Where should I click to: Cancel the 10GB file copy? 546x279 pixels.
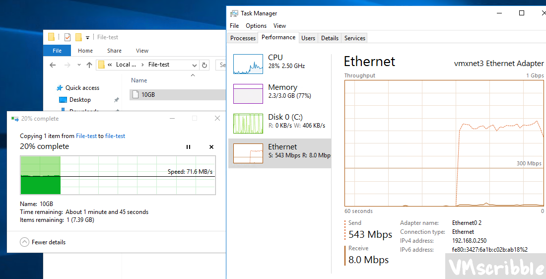211,147
